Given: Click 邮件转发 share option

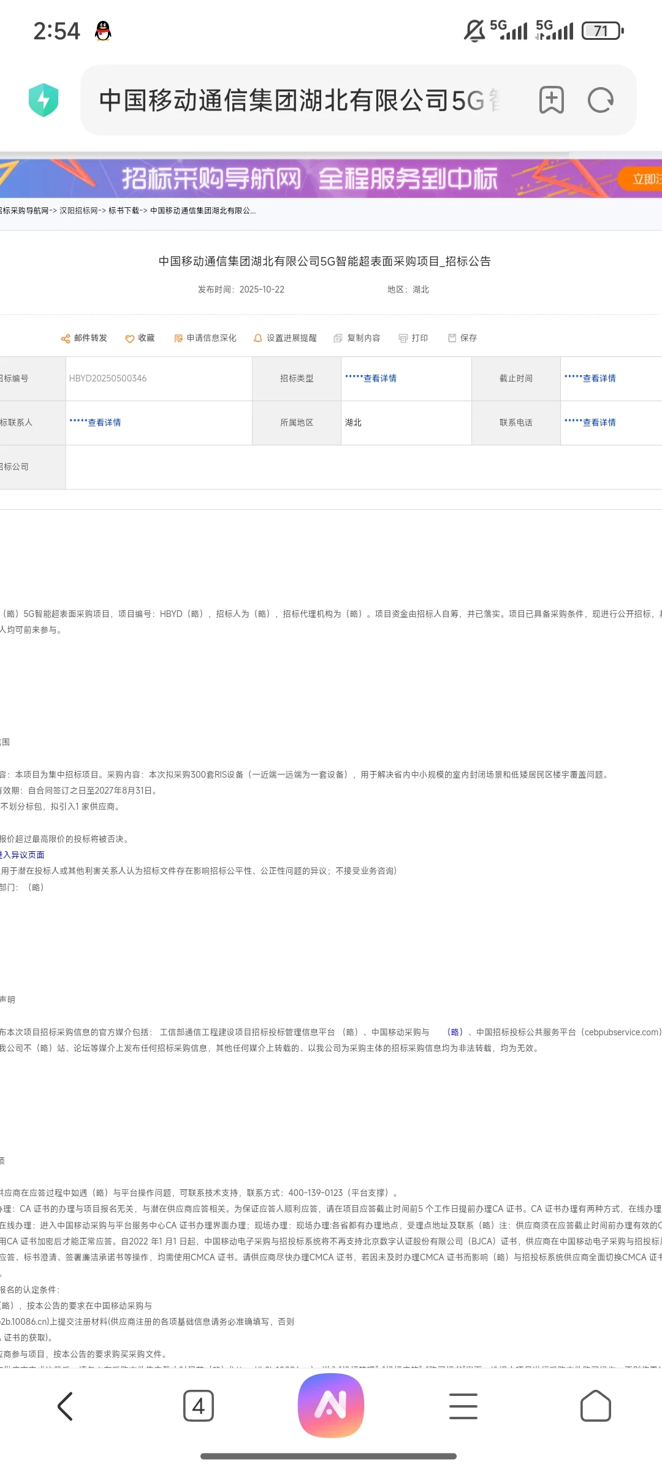Looking at the screenshot, I should [84, 338].
